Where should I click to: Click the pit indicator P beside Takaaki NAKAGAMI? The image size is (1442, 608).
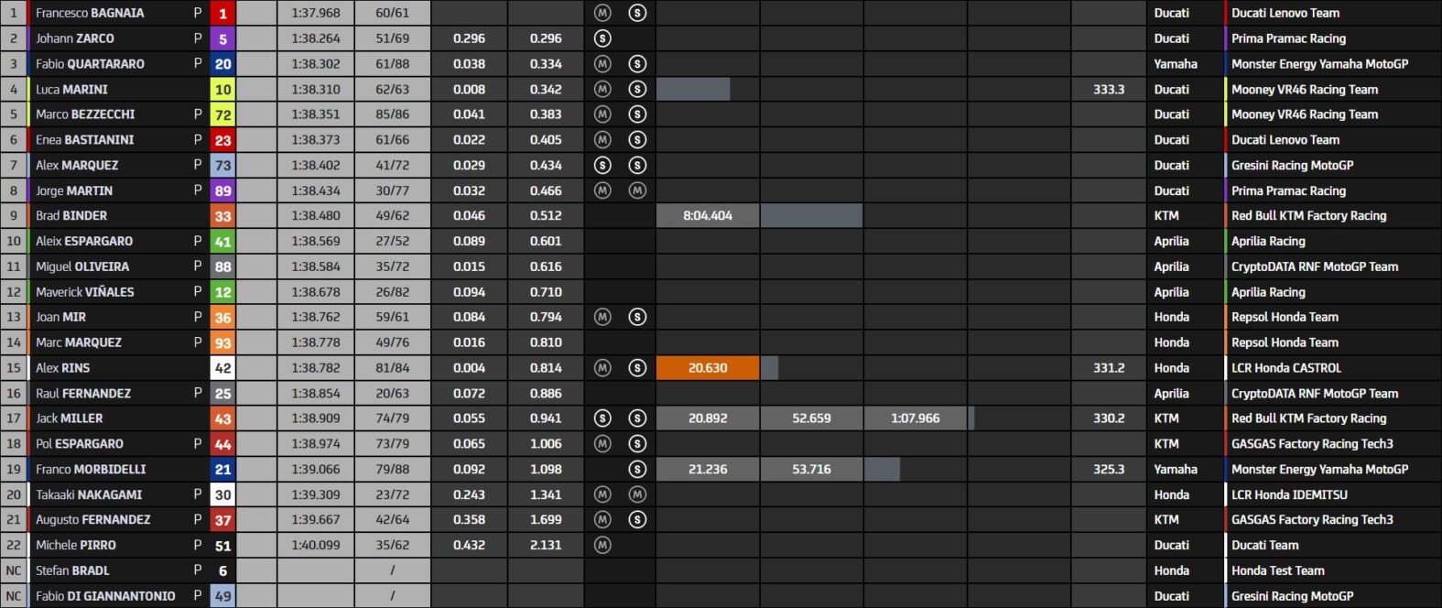[x=198, y=494]
